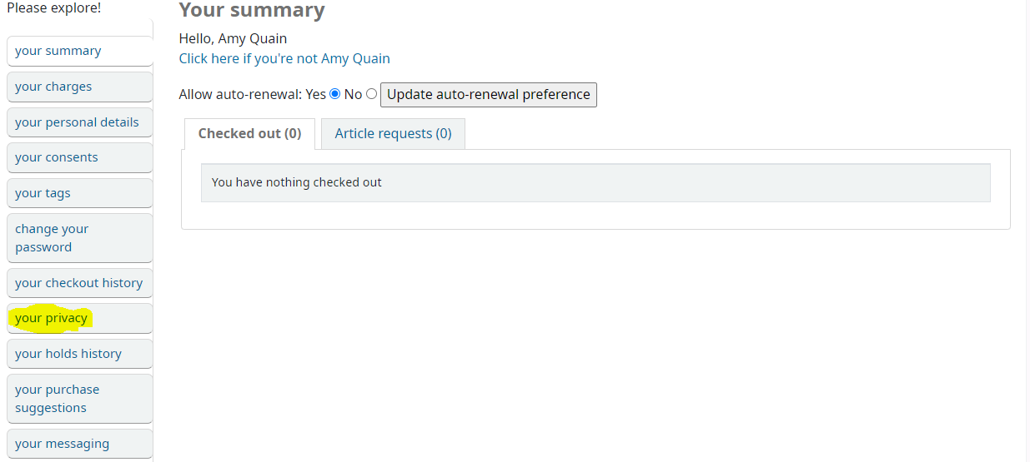The height and width of the screenshot is (462, 1030).
Task: Switch to Article requests (0) tab
Action: pyautogui.click(x=393, y=134)
